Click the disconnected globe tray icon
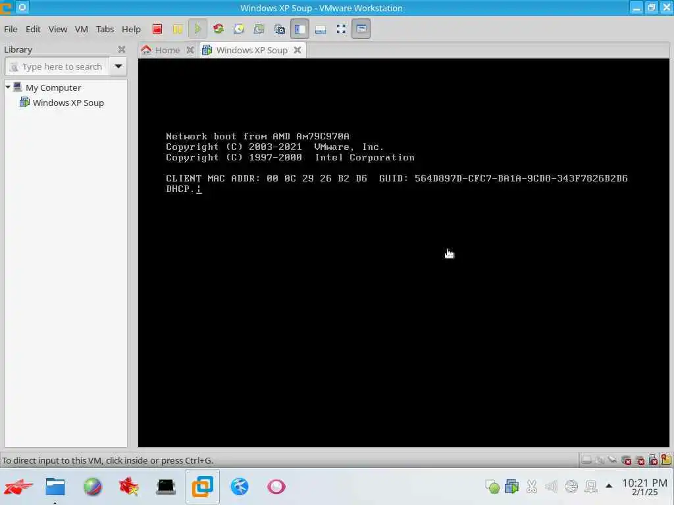674x505 pixels. click(x=571, y=487)
